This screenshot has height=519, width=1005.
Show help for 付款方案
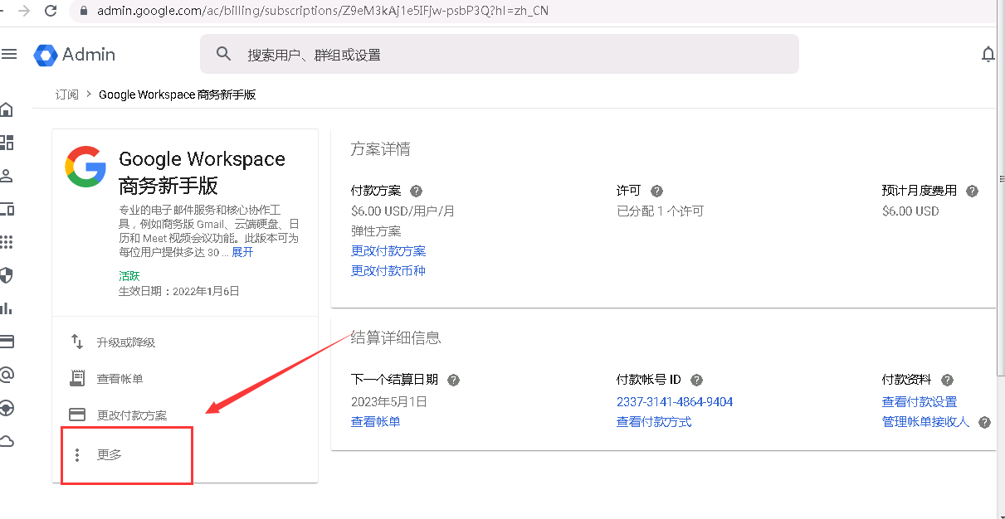[417, 191]
